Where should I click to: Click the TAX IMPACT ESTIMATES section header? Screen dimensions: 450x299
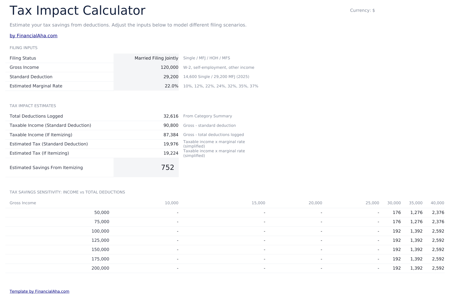coord(33,106)
